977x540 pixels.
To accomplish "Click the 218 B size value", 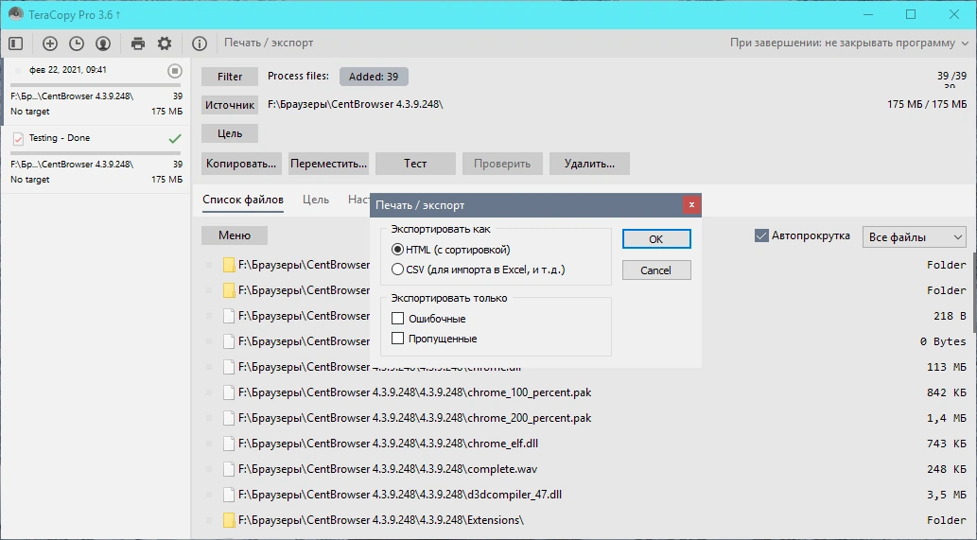I will click(x=950, y=316).
